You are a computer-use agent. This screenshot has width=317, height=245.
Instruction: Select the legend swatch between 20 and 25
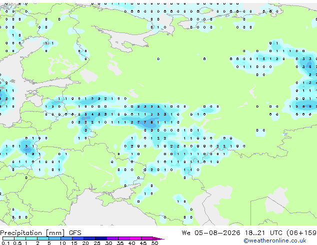point(89,238)
